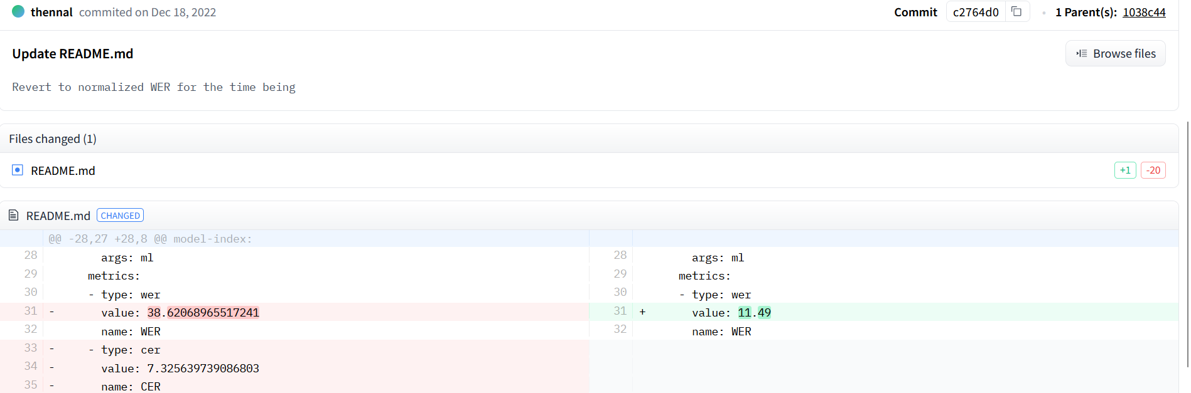This screenshot has height=393, width=1191.
Task: Click the commit title Update README.md
Action: click(x=73, y=54)
